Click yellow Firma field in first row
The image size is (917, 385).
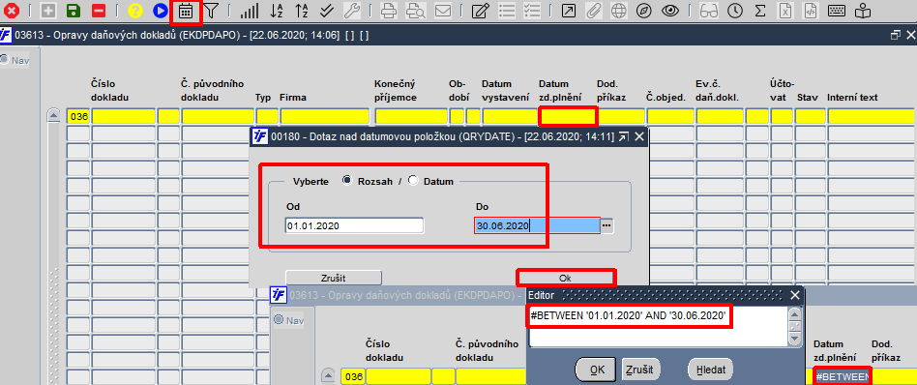325,116
